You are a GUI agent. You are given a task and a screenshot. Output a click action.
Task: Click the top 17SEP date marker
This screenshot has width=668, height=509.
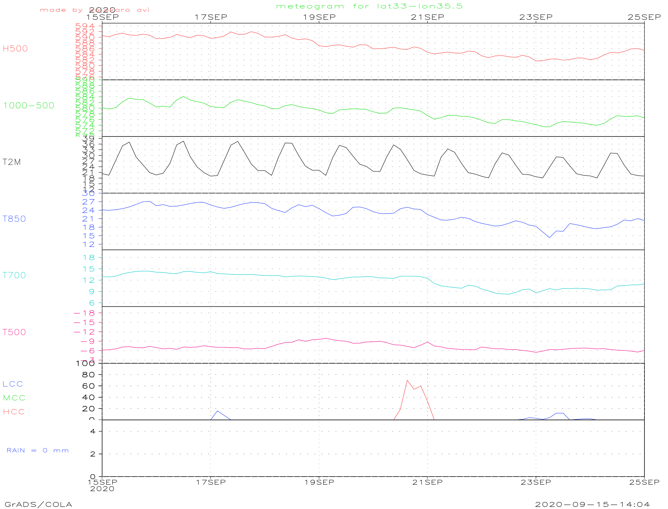point(211,17)
